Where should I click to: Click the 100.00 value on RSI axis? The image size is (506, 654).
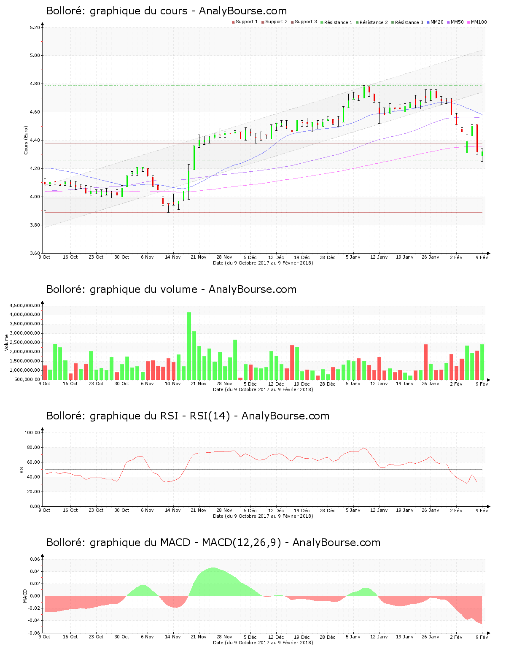click(32, 432)
